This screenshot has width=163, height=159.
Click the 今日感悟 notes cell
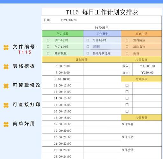point(141,153)
